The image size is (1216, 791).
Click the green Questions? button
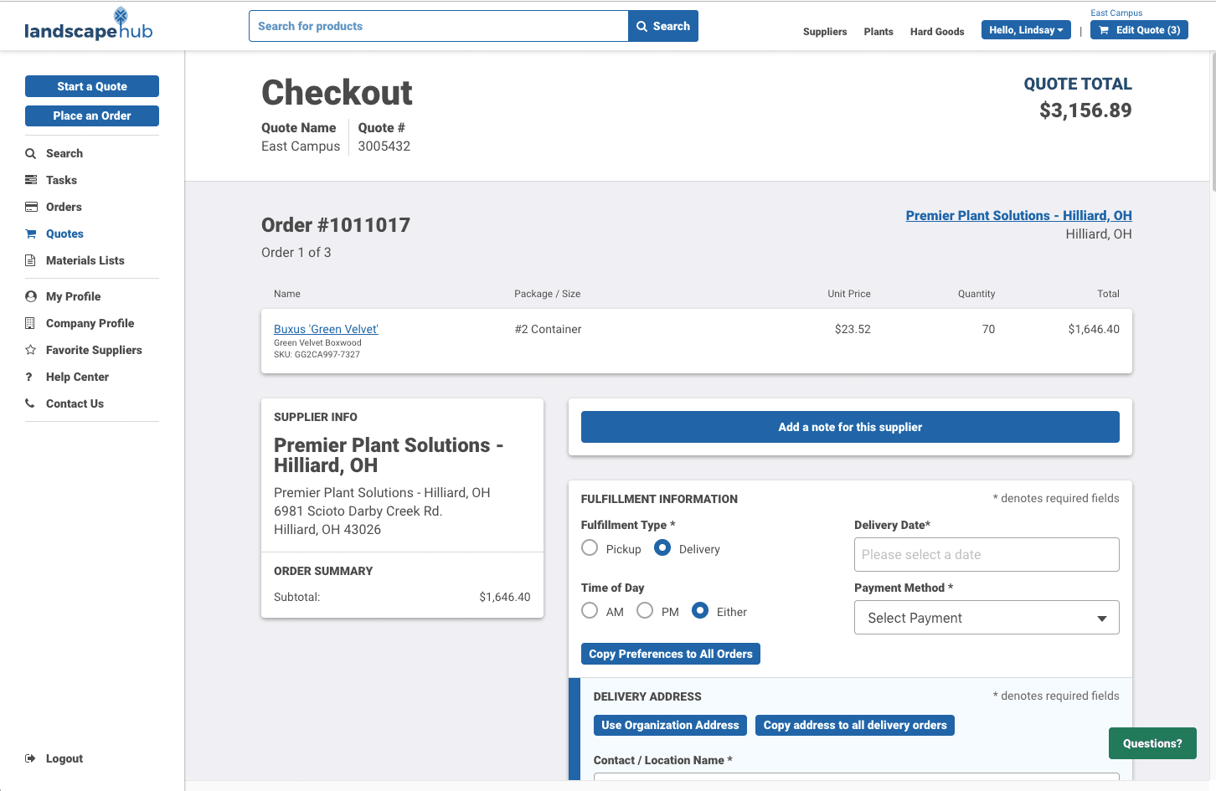[1152, 743]
